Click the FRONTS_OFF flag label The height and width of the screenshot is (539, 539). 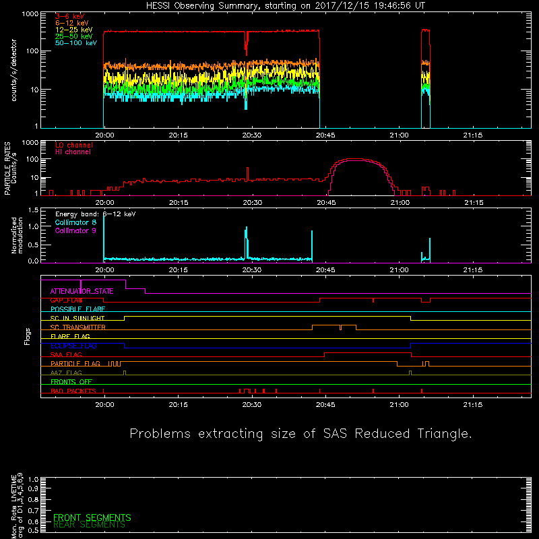(71, 382)
